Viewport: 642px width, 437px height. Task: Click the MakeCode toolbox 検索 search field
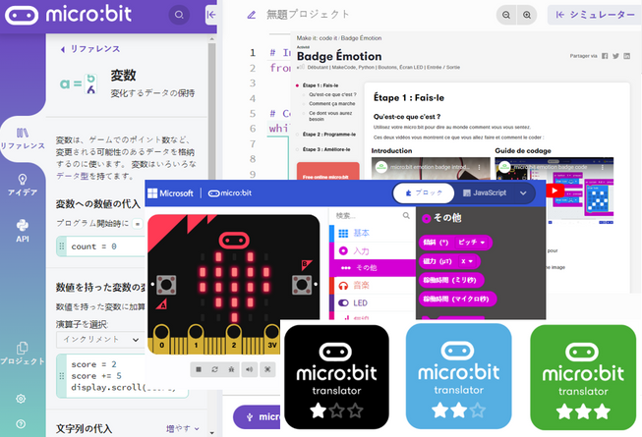pos(368,216)
